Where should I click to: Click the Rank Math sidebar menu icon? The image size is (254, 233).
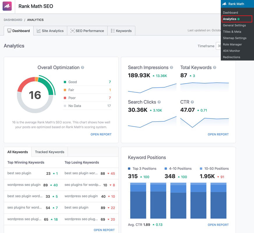(x=224, y=4)
